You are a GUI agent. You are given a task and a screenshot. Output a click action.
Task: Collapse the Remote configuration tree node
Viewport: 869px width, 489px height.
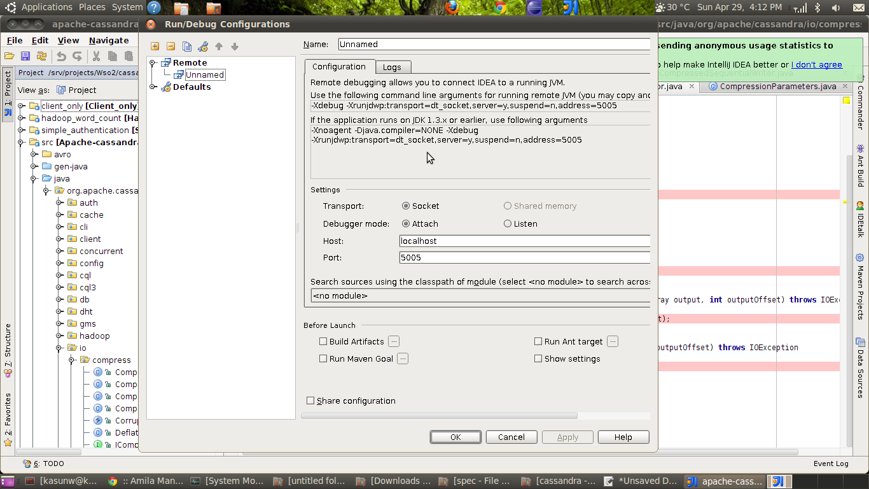151,62
